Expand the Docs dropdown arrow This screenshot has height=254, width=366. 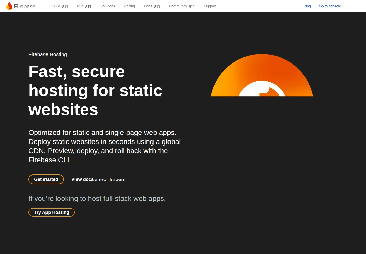coord(157,6)
